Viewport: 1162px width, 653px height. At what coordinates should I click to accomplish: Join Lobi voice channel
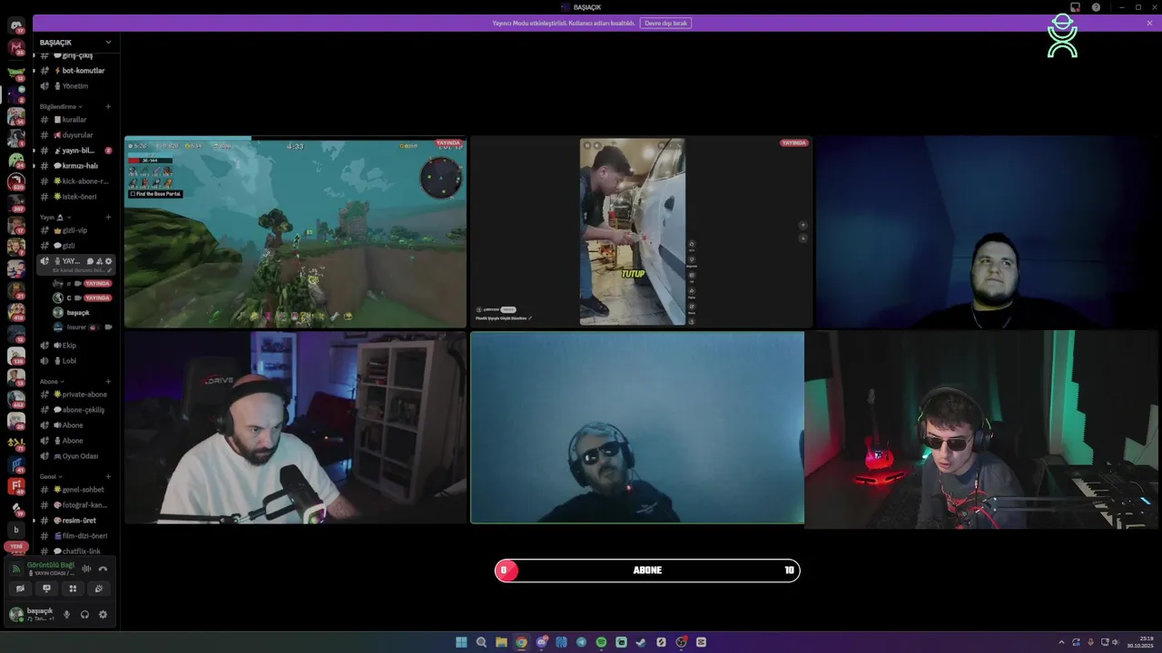(75, 361)
